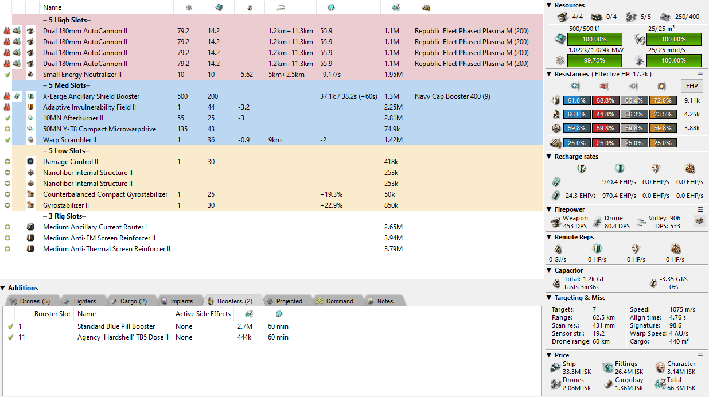Disable the Agency 'Hardshell' TB5 Dose II booster
Image resolution: width=709 pixels, height=397 pixels.
coord(10,337)
